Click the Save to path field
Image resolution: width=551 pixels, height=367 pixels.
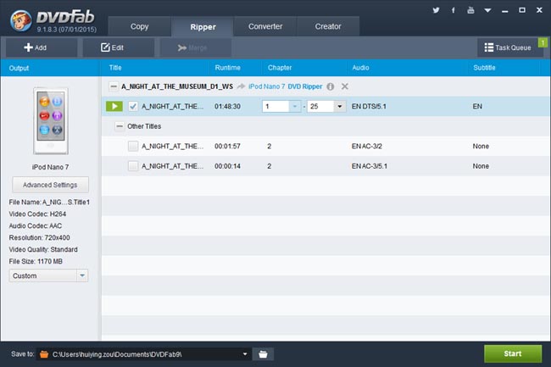pos(144,354)
